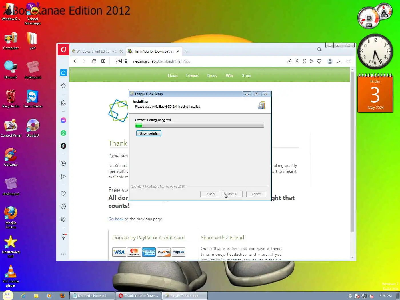Switch to Untitled - Notepad taskbar button
This screenshot has width=400, height=300.
point(92,296)
